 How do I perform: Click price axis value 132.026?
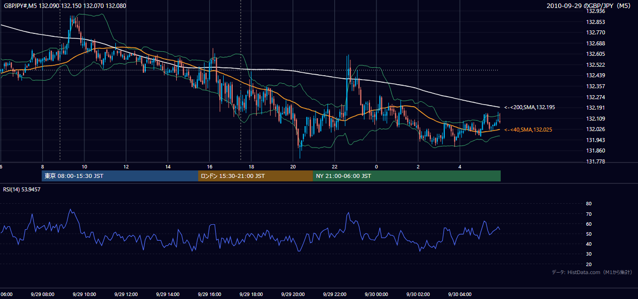click(595, 129)
